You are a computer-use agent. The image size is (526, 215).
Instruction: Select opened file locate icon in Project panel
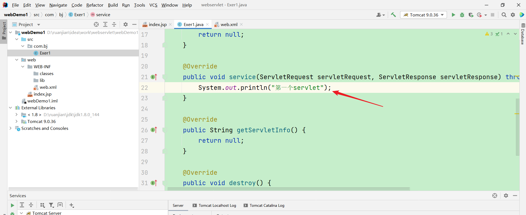96,24
